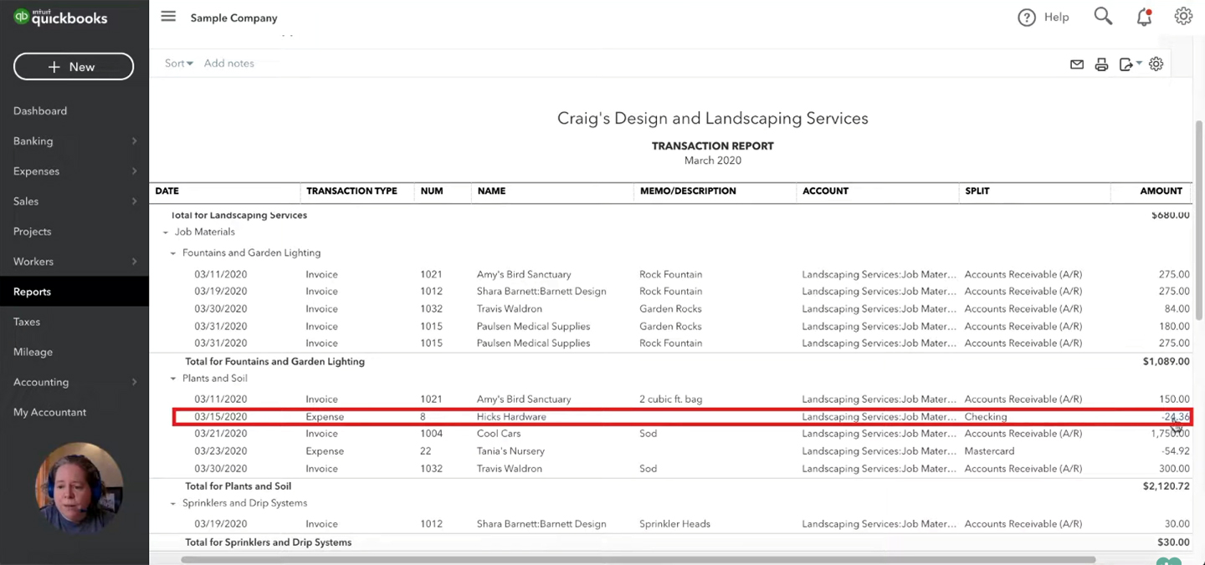Click the + New button
Image resolution: width=1205 pixels, height=565 pixels.
coord(74,67)
